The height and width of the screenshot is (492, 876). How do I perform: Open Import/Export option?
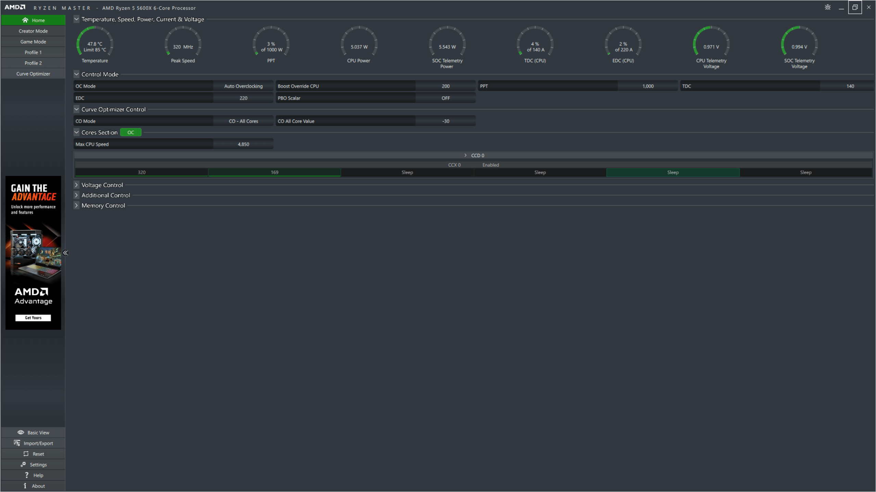(33, 443)
